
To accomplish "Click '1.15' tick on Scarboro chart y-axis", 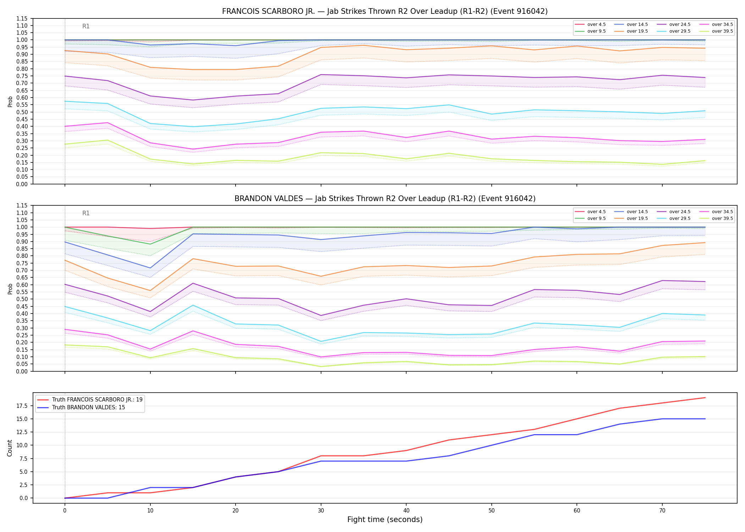I will point(23,18).
